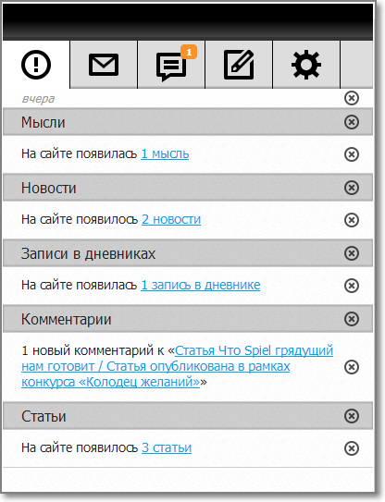Open the 1 мысль link

coord(165,154)
